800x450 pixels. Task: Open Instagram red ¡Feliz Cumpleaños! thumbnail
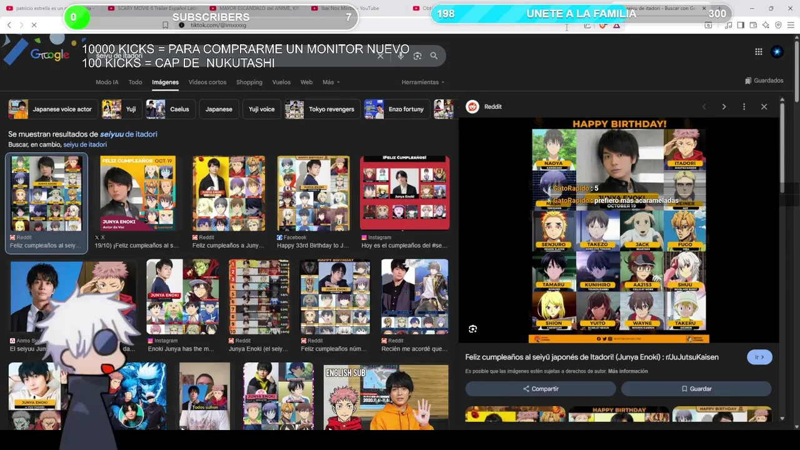coord(404,193)
